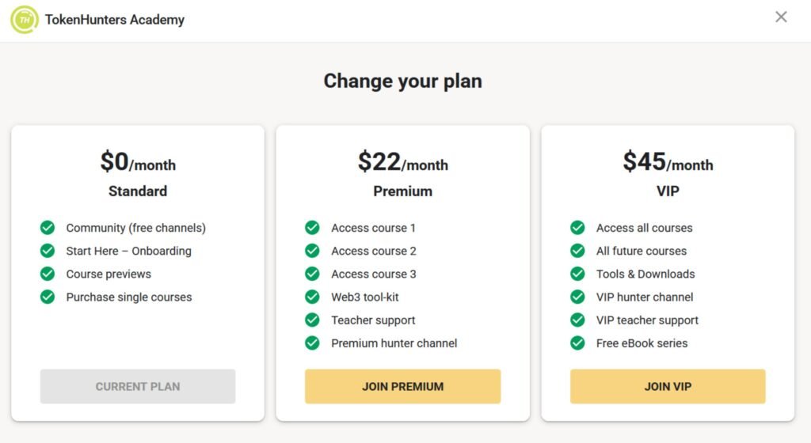Click checkmark icon beside Access course 1
This screenshot has width=811, height=443.
coord(313,228)
